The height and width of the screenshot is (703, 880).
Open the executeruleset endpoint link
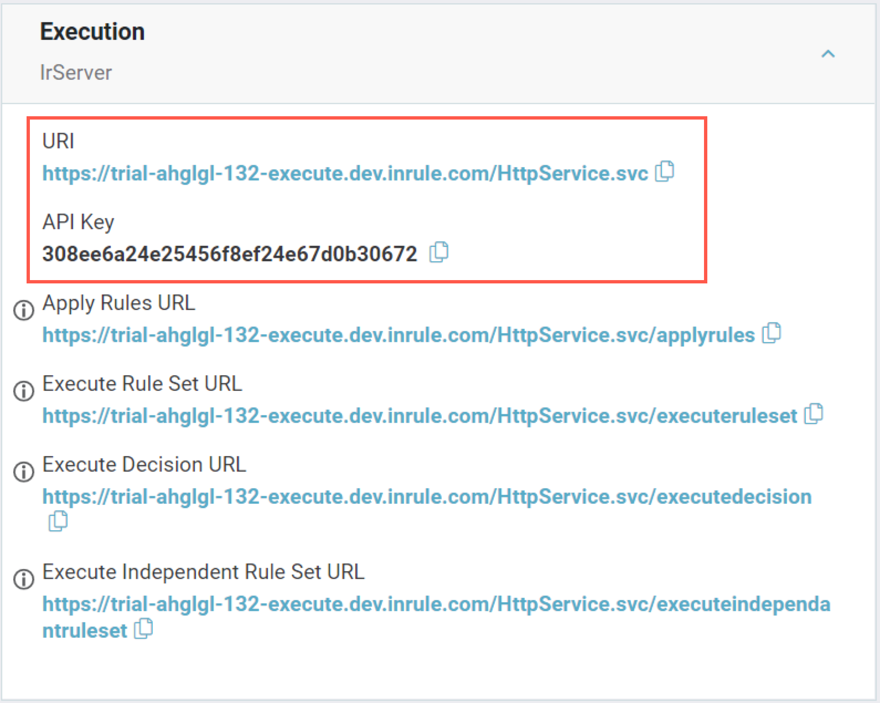point(420,416)
